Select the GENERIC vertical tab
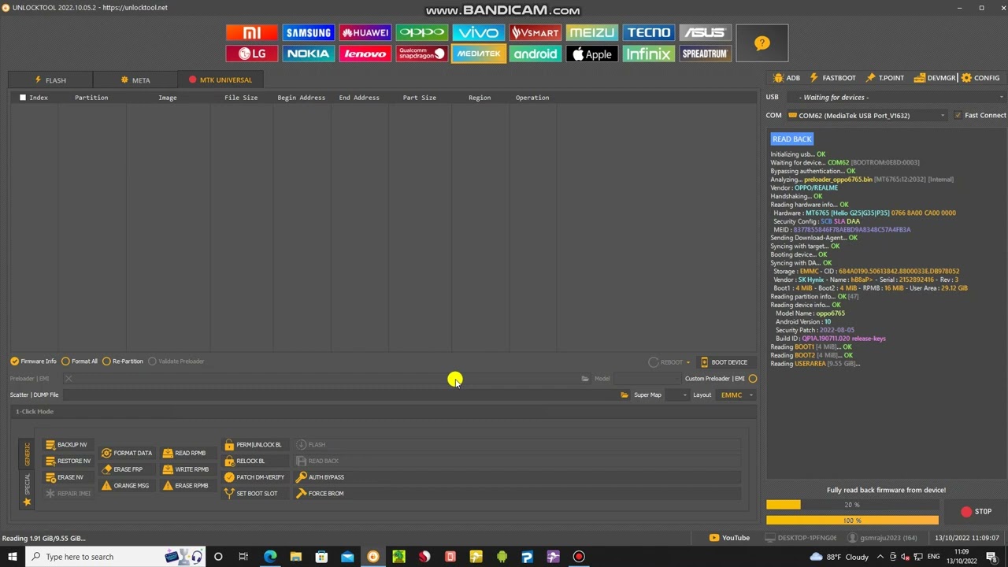The width and height of the screenshot is (1008, 567). tap(27, 454)
